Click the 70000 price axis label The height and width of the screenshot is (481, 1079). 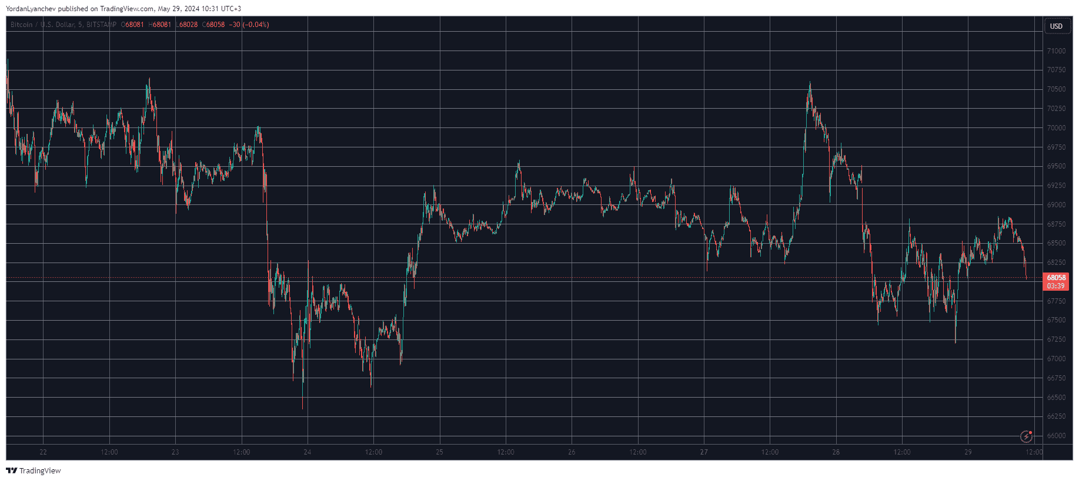(1056, 128)
